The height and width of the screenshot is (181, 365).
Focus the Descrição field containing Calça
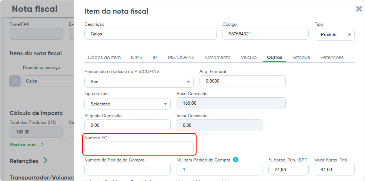coord(150,34)
